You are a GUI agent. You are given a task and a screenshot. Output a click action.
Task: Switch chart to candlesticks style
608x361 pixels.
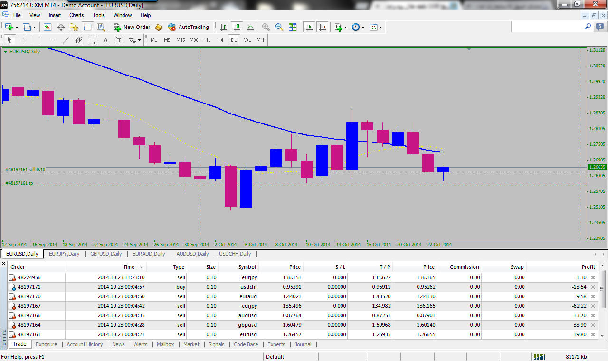(237, 27)
